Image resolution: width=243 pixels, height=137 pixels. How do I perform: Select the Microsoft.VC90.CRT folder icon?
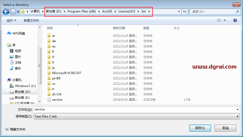[49, 73]
